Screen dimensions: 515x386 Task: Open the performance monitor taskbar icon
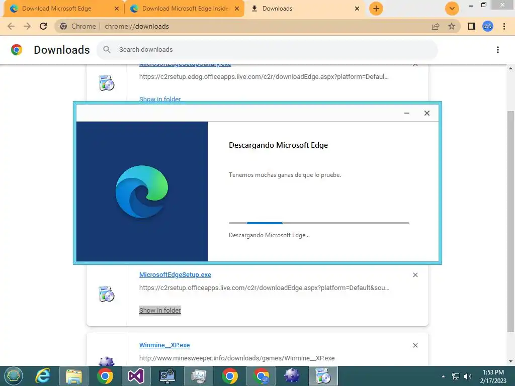tap(199, 376)
